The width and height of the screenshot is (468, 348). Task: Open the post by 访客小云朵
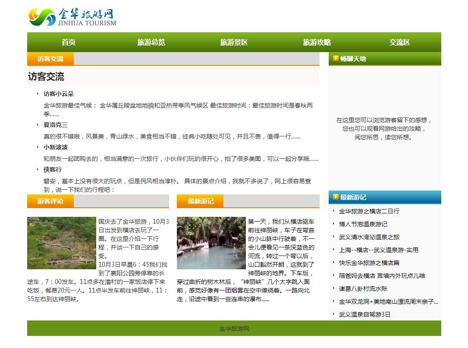click(59, 94)
